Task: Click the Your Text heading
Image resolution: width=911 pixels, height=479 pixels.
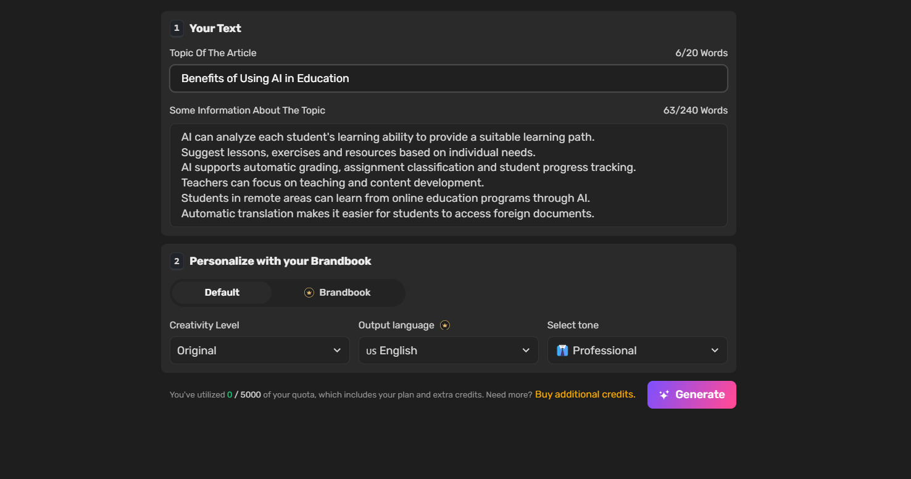Action: pyautogui.click(x=215, y=28)
